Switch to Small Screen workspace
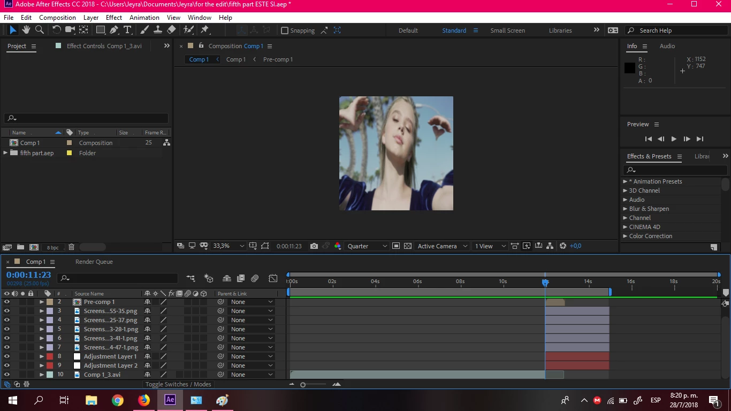 (508, 31)
